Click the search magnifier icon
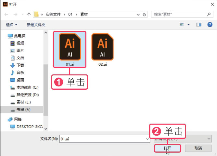217x156 pixels. [209, 14]
